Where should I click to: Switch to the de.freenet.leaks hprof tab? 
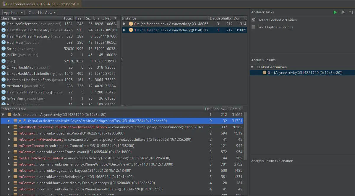click(x=41, y=4)
